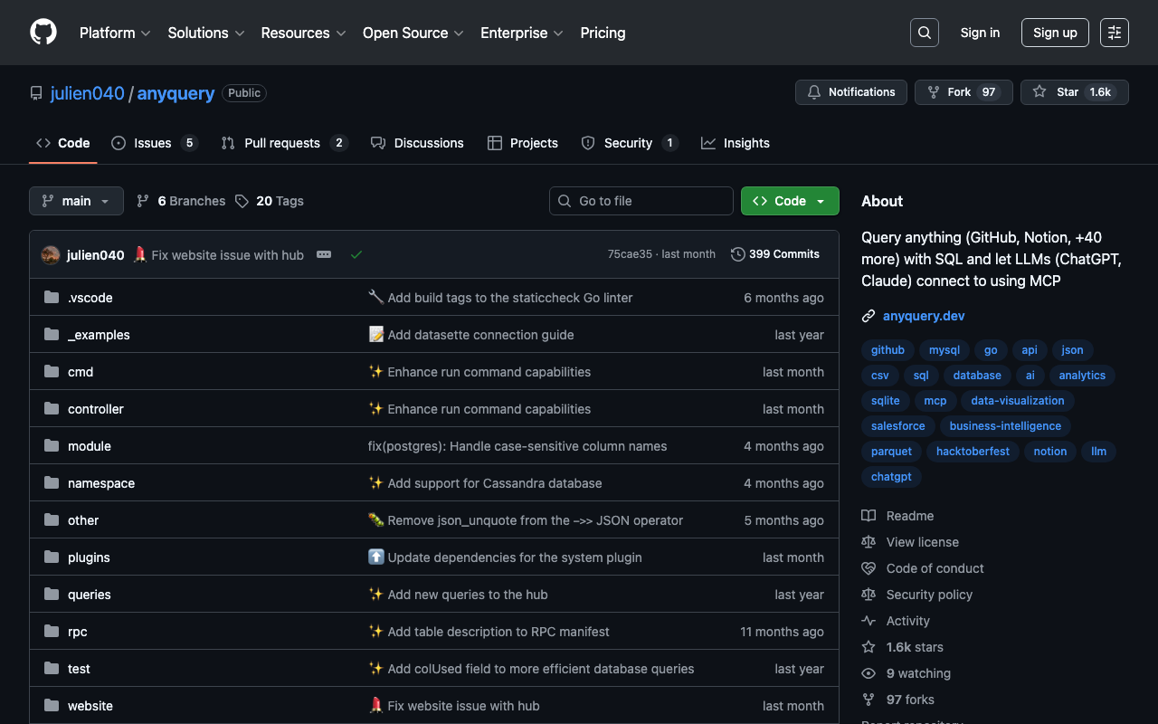Viewport: 1158px width, 724px height.
Task: Switch to the Pull requests tab
Action: (282, 143)
